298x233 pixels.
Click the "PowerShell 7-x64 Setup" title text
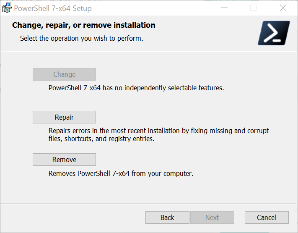pyautogui.click(x=53, y=8)
